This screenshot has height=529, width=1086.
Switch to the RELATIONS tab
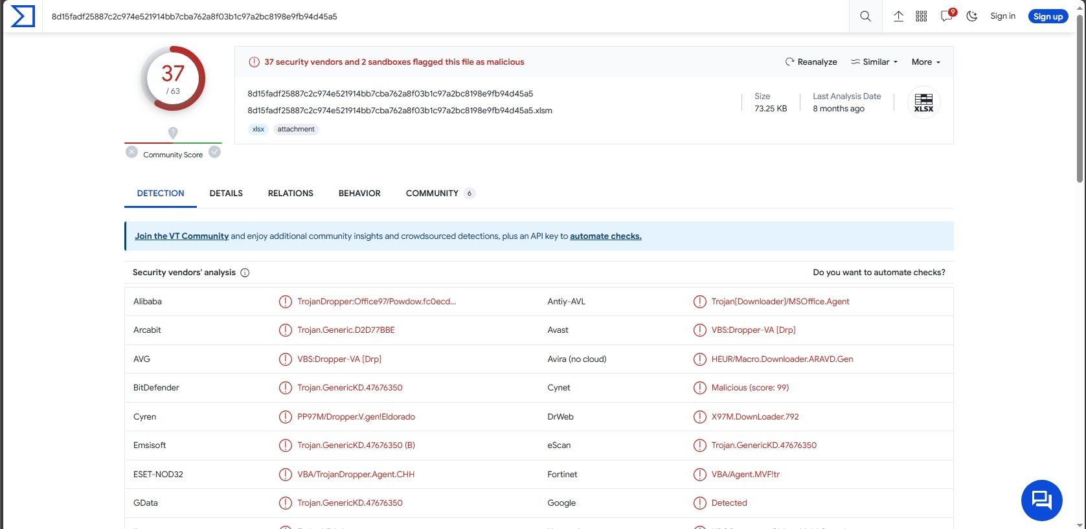291,194
